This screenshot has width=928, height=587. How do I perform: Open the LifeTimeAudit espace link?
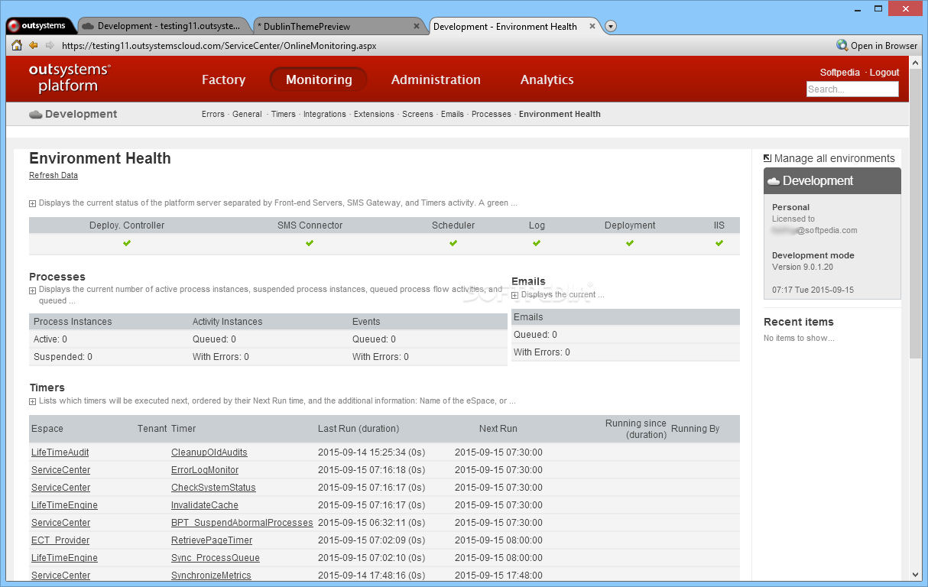pos(60,452)
